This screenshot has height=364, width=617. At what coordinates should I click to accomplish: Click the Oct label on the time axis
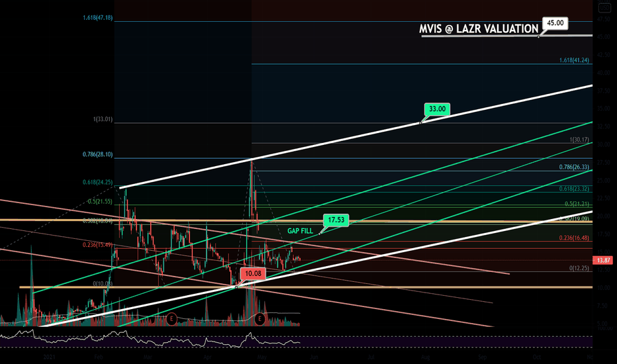pos(537,357)
